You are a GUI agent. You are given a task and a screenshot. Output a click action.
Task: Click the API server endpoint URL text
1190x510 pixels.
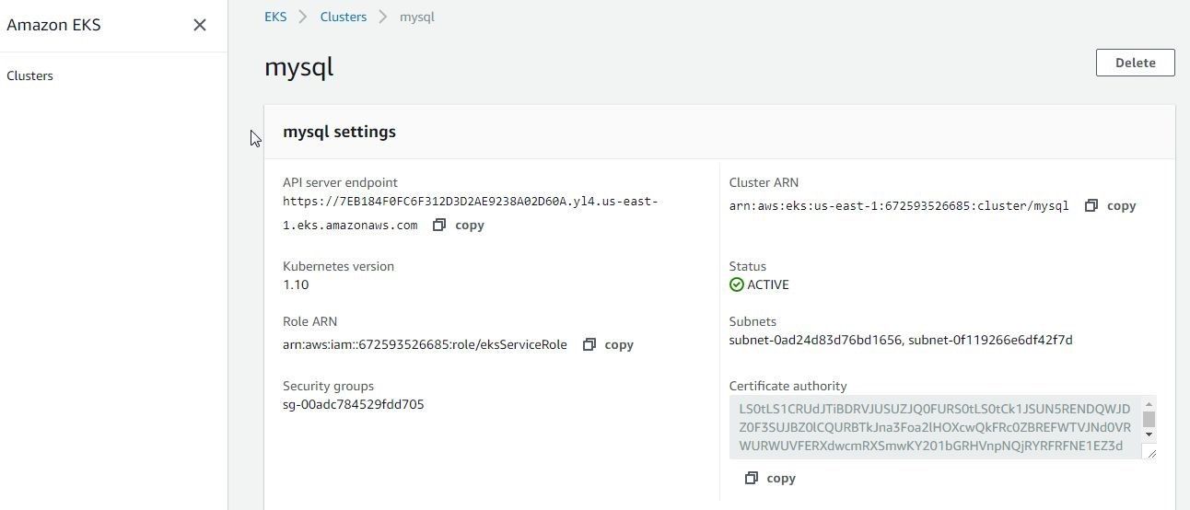tap(470, 213)
